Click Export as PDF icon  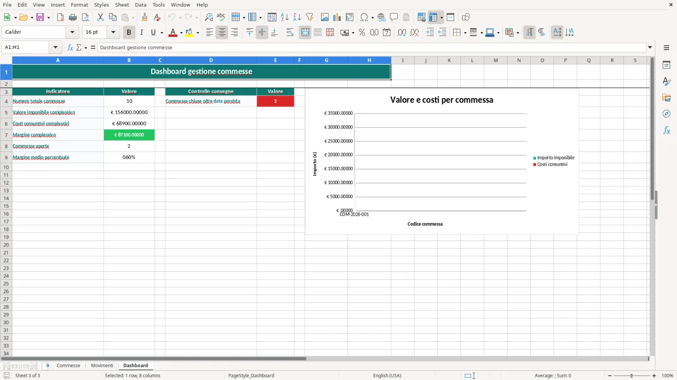click(x=60, y=17)
